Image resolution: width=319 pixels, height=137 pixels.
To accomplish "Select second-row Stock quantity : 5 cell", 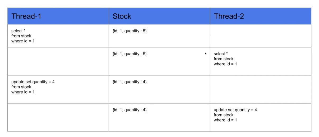I will (x=159, y=61).
